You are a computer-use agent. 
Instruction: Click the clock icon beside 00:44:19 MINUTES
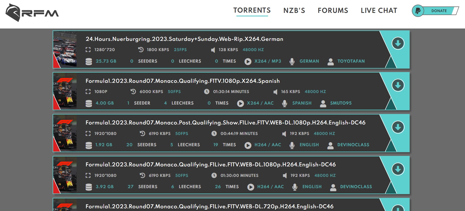tap(214, 133)
